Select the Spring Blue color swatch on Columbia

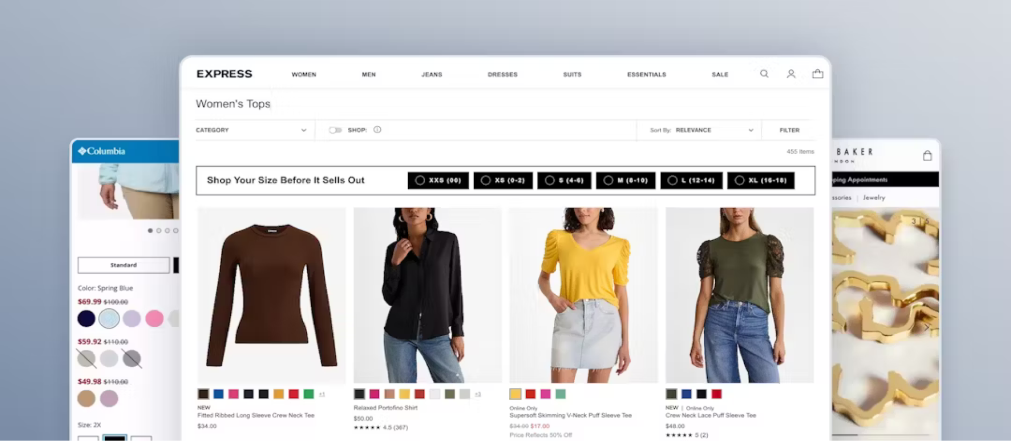point(110,318)
